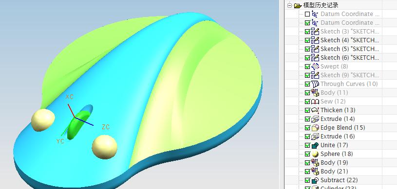Collapse the 模型历史记录 folder node
This screenshot has width=397, height=189.
(x=290, y=5)
